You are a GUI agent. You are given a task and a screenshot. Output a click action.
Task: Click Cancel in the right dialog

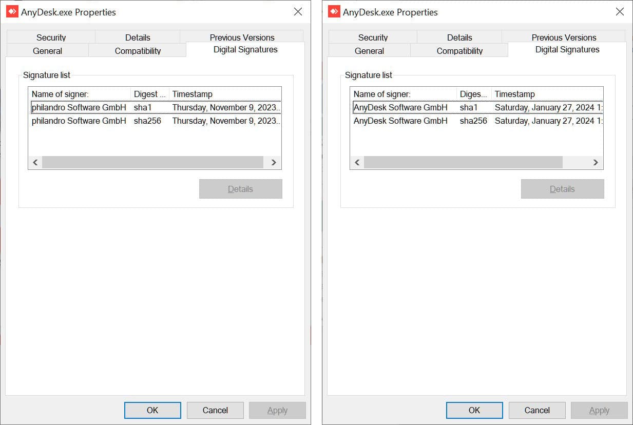point(537,410)
